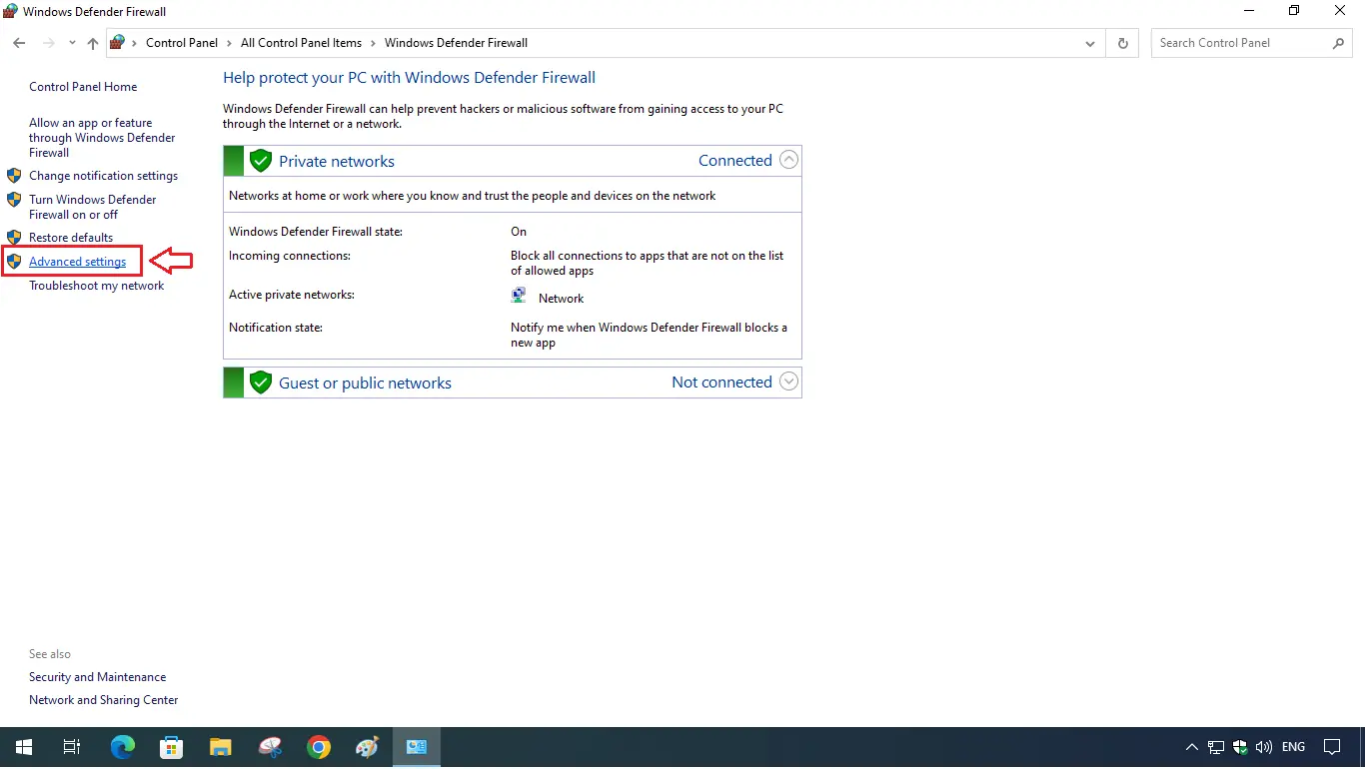Viewport: 1365px width, 769px height.
Task: Open Advanced settings link
Action: point(78,262)
